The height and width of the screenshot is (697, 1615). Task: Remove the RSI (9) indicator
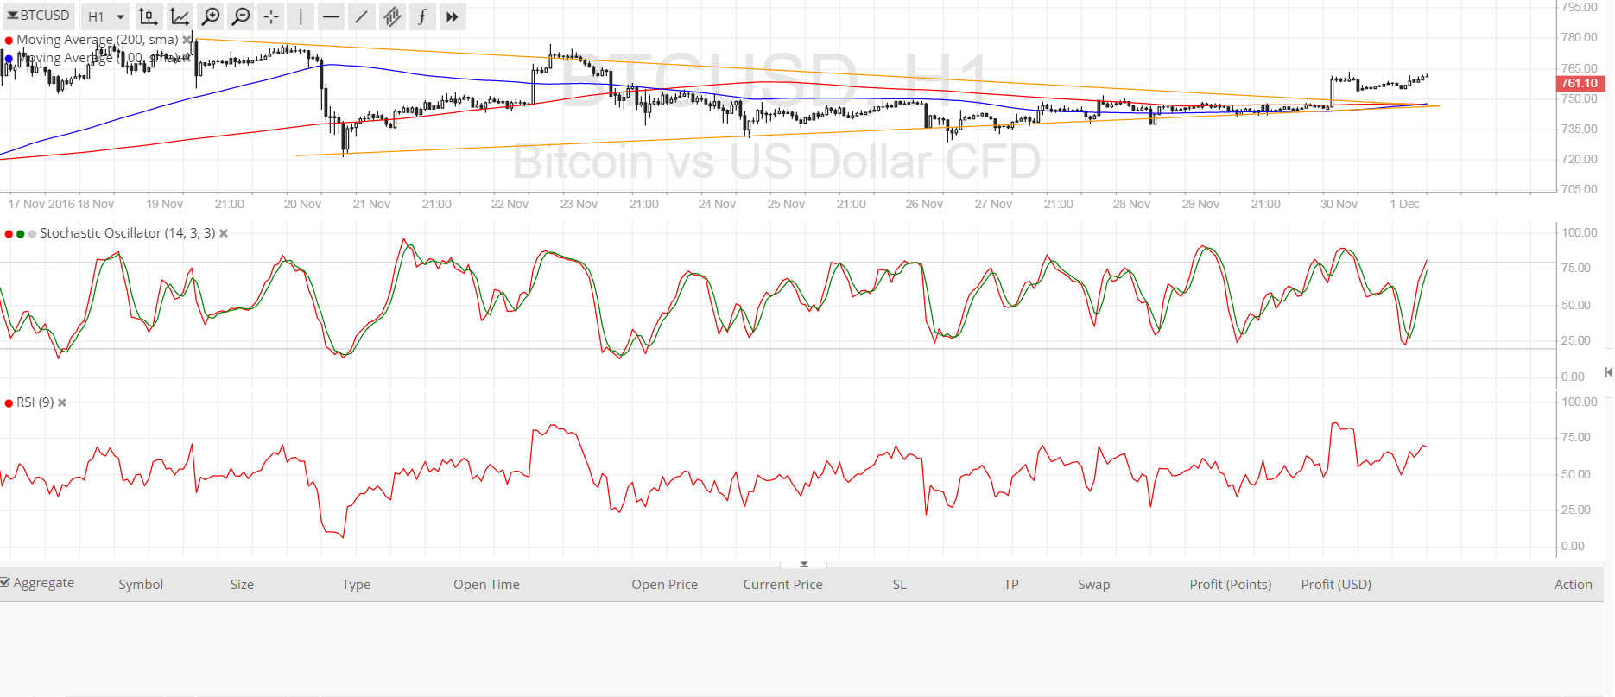pyautogui.click(x=62, y=402)
